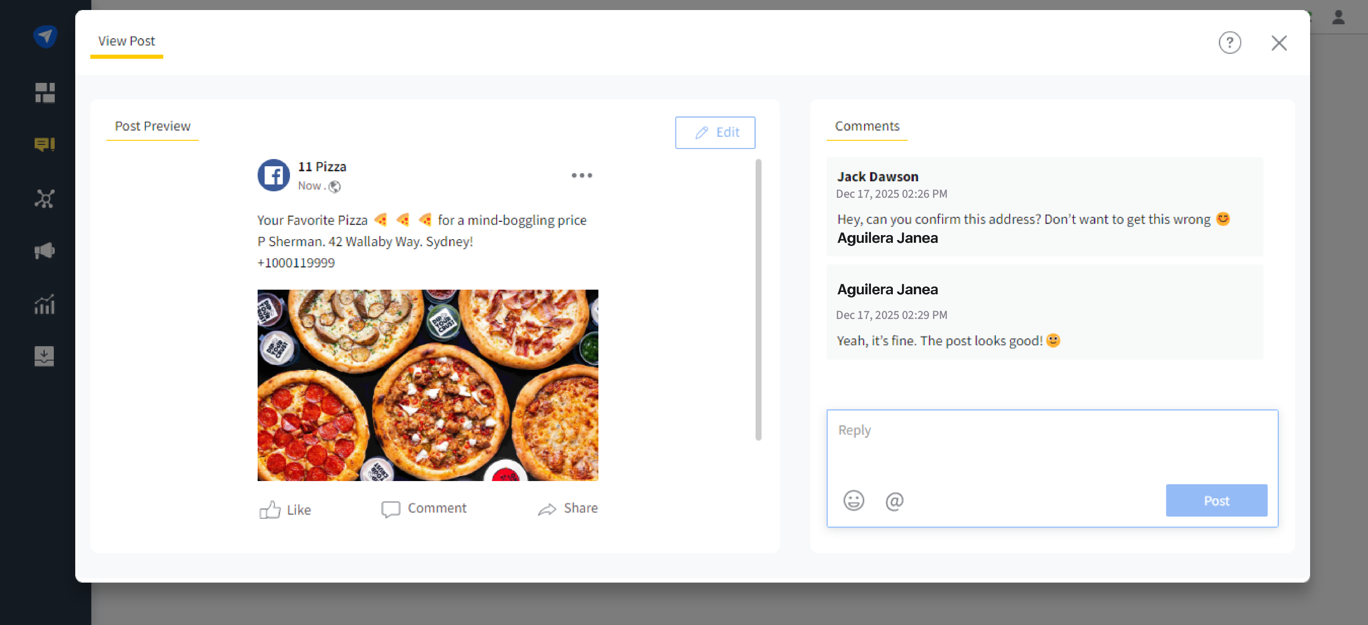Click inside the Reply text field

[x=1052, y=443]
